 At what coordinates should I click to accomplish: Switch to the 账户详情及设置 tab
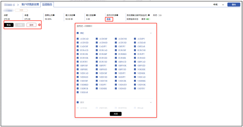point(30,4)
